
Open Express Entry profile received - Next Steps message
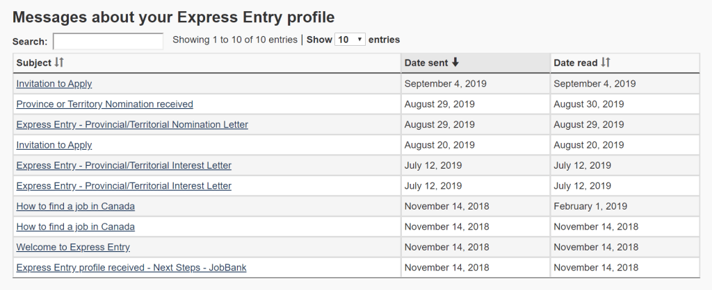click(131, 268)
